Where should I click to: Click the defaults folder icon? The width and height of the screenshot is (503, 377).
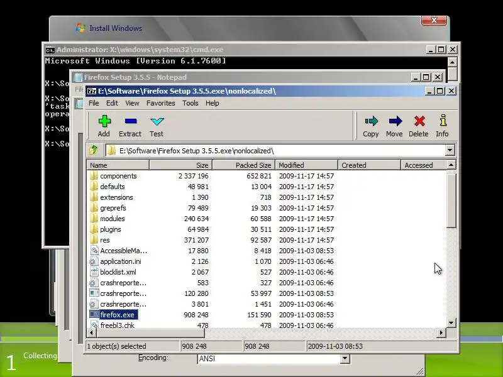point(94,186)
